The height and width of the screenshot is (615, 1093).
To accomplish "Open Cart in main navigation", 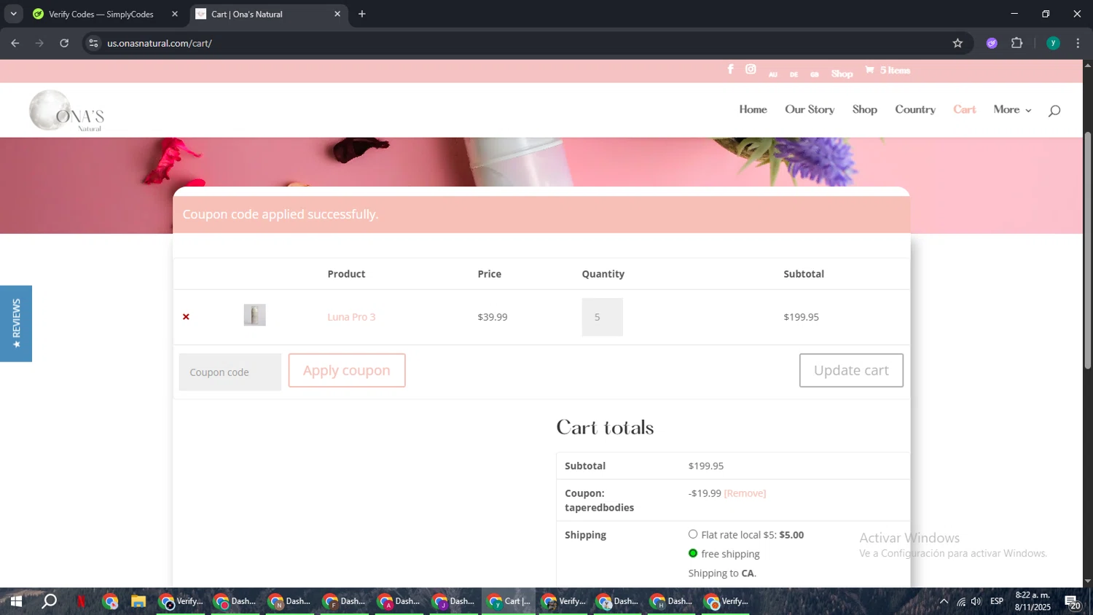I will pyautogui.click(x=965, y=109).
